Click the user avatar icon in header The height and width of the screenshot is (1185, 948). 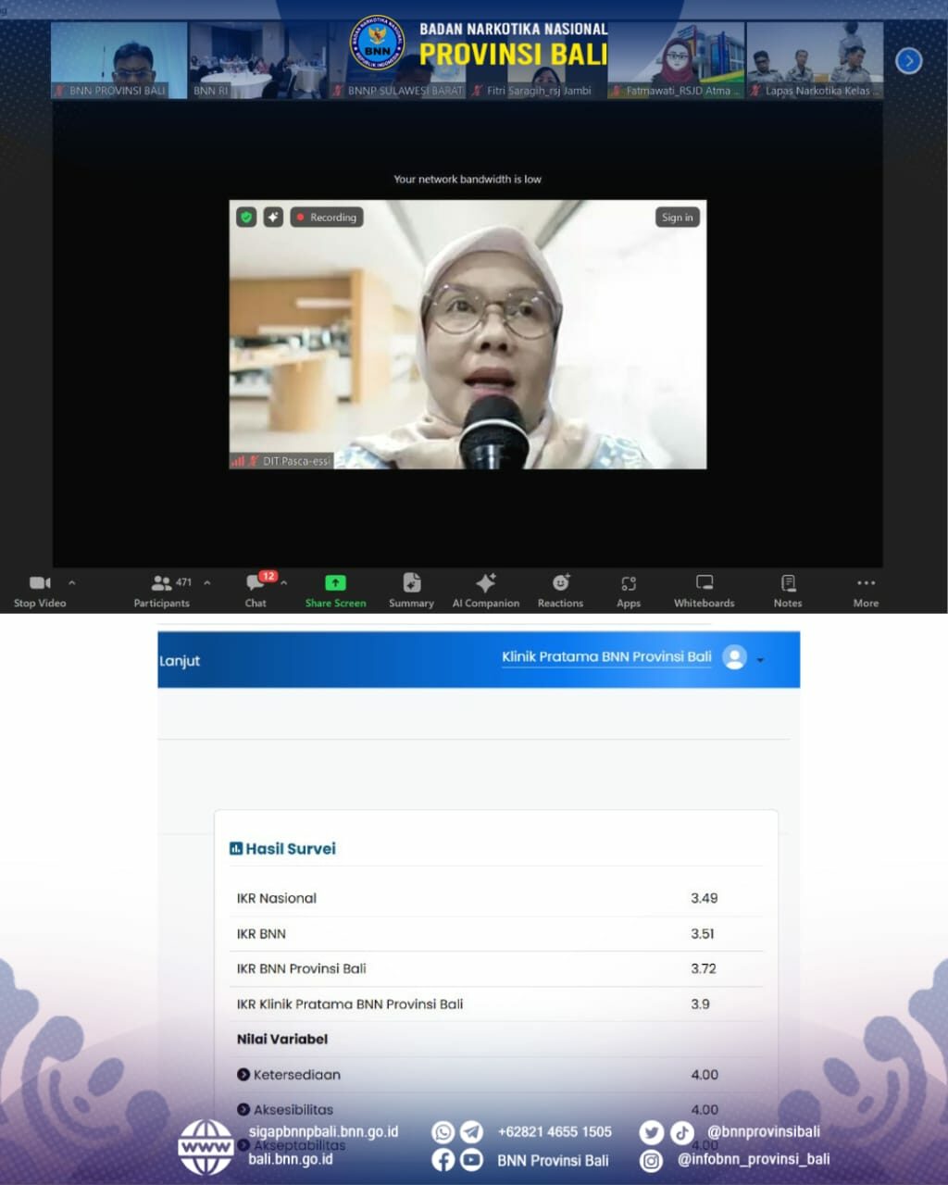(x=734, y=657)
